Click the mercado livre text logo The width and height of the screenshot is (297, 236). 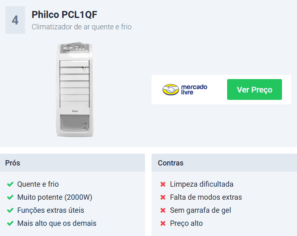coord(194,90)
